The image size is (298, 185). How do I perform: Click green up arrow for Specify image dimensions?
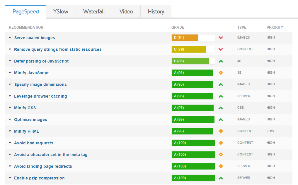pyautogui.click(x=221, y=84)
